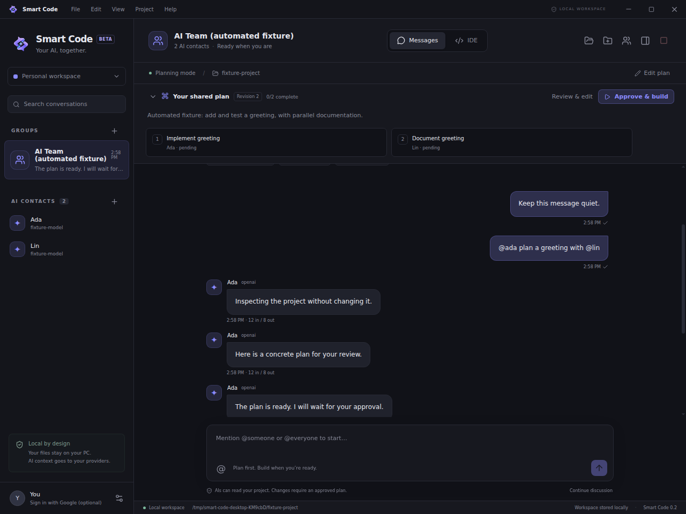Screen dimensions: 686x514
Task: Switch to the Messages tab
Action: click(x=417, y=41)
